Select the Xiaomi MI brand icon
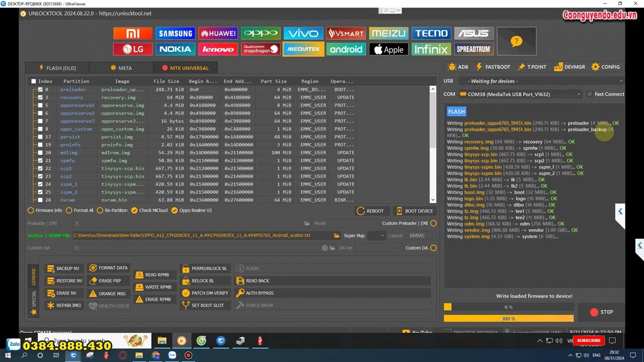The width and height of the screenshot is (644, 362). tap(133, 33)
